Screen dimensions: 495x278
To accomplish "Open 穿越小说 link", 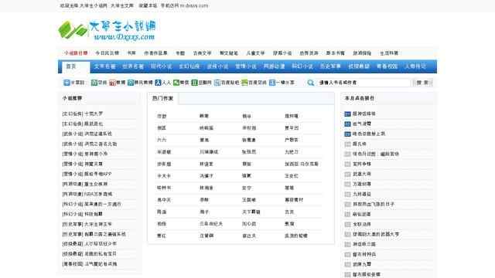I will (282, 53).
